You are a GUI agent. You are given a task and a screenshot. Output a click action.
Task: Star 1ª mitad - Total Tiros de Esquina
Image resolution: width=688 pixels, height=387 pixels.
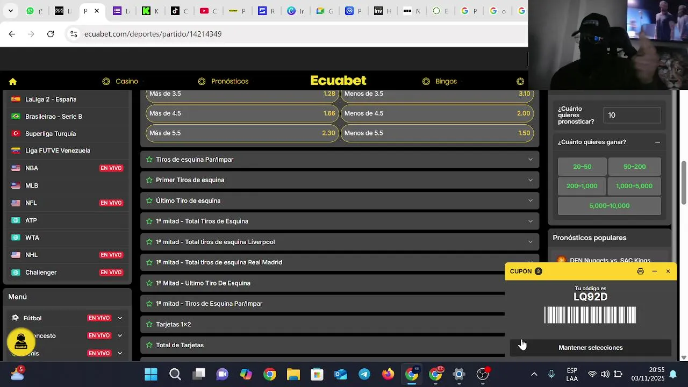(x=149, y=221)
